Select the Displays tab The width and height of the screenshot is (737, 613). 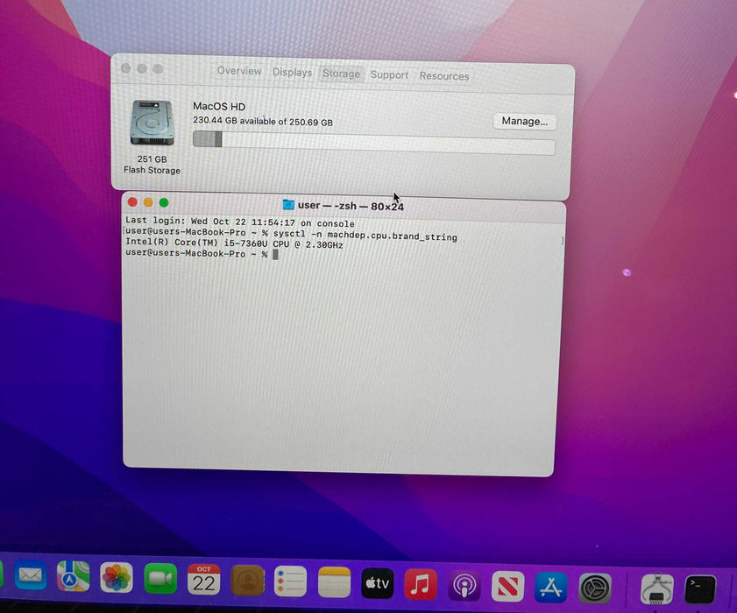(292, 73)
